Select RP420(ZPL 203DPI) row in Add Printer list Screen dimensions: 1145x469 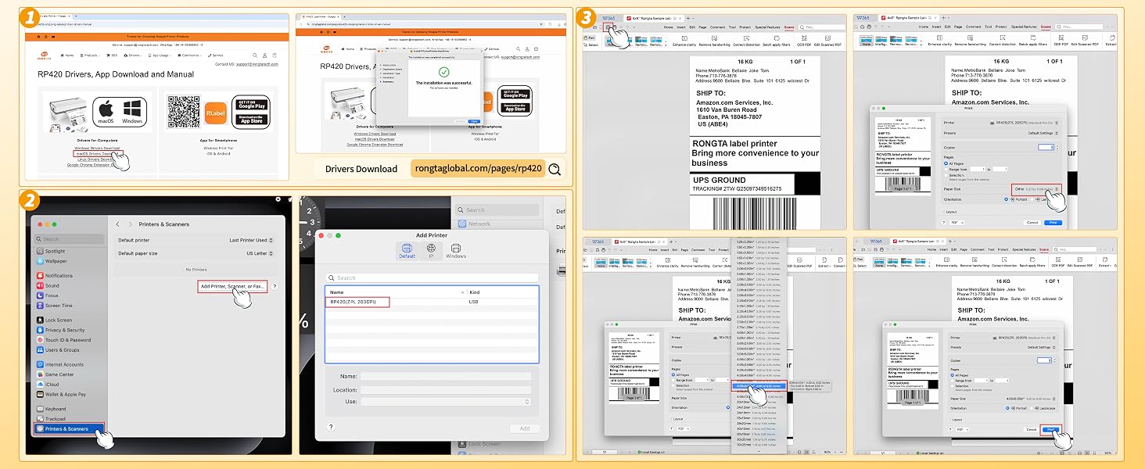click(x=432, y=302)
